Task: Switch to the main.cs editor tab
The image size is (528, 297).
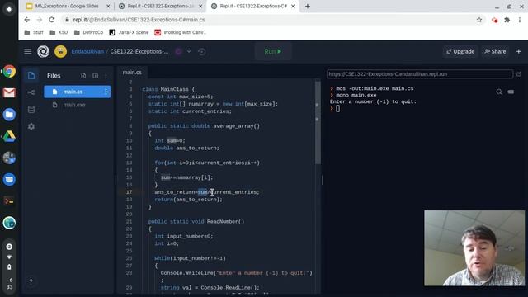Action: click(132, 72)
